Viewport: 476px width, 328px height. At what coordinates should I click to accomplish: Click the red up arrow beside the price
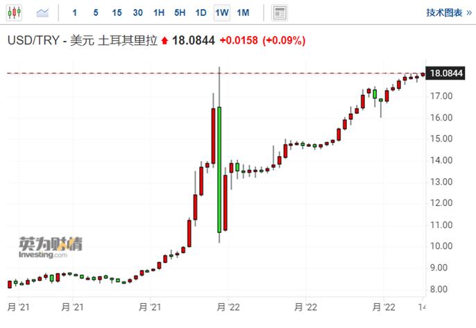point(164,42)
